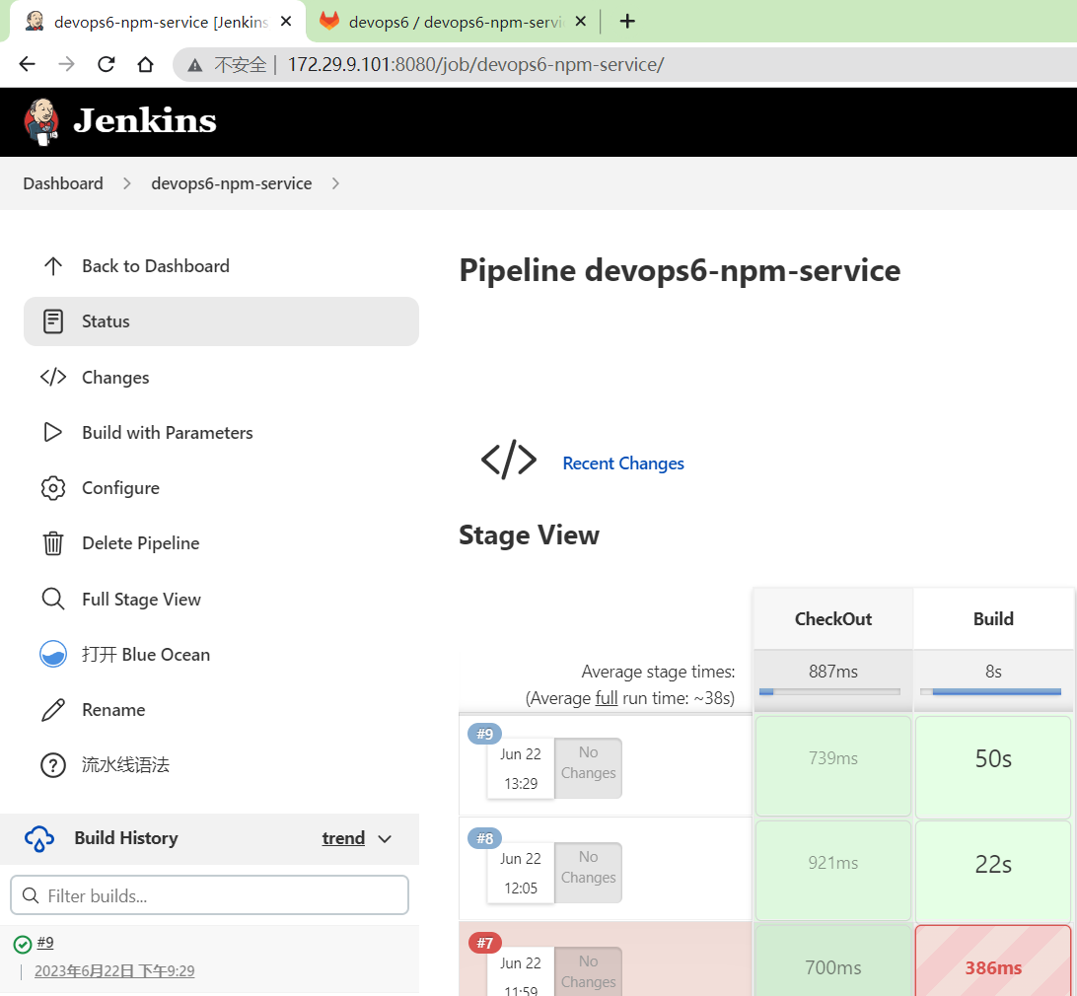Click the Build average time progress bar

point(990,691)
